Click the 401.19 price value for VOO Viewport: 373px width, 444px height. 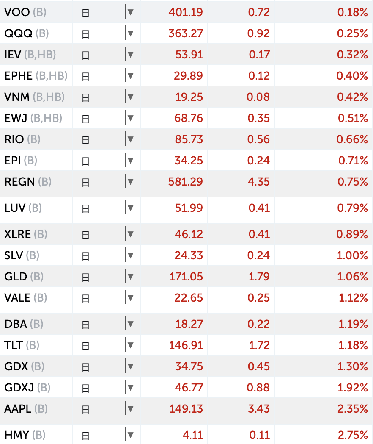coord(186,12)
